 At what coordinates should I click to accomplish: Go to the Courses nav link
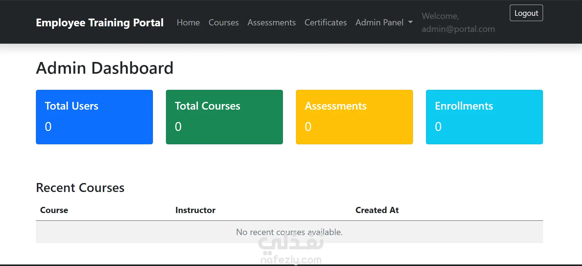pos(224,23)
